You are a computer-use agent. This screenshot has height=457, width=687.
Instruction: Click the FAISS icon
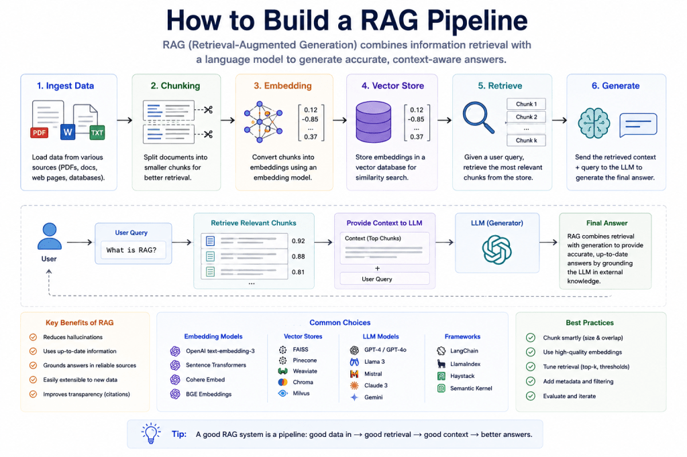pos(283,349)
